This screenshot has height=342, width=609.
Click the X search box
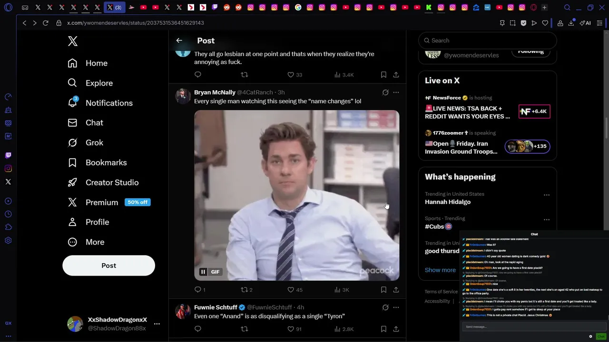[487, 40]
